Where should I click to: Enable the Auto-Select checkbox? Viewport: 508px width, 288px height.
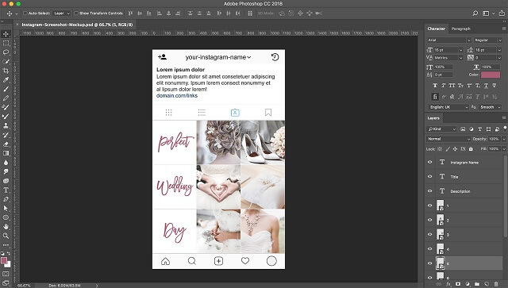pyautogui.click(x=25, y=13)
